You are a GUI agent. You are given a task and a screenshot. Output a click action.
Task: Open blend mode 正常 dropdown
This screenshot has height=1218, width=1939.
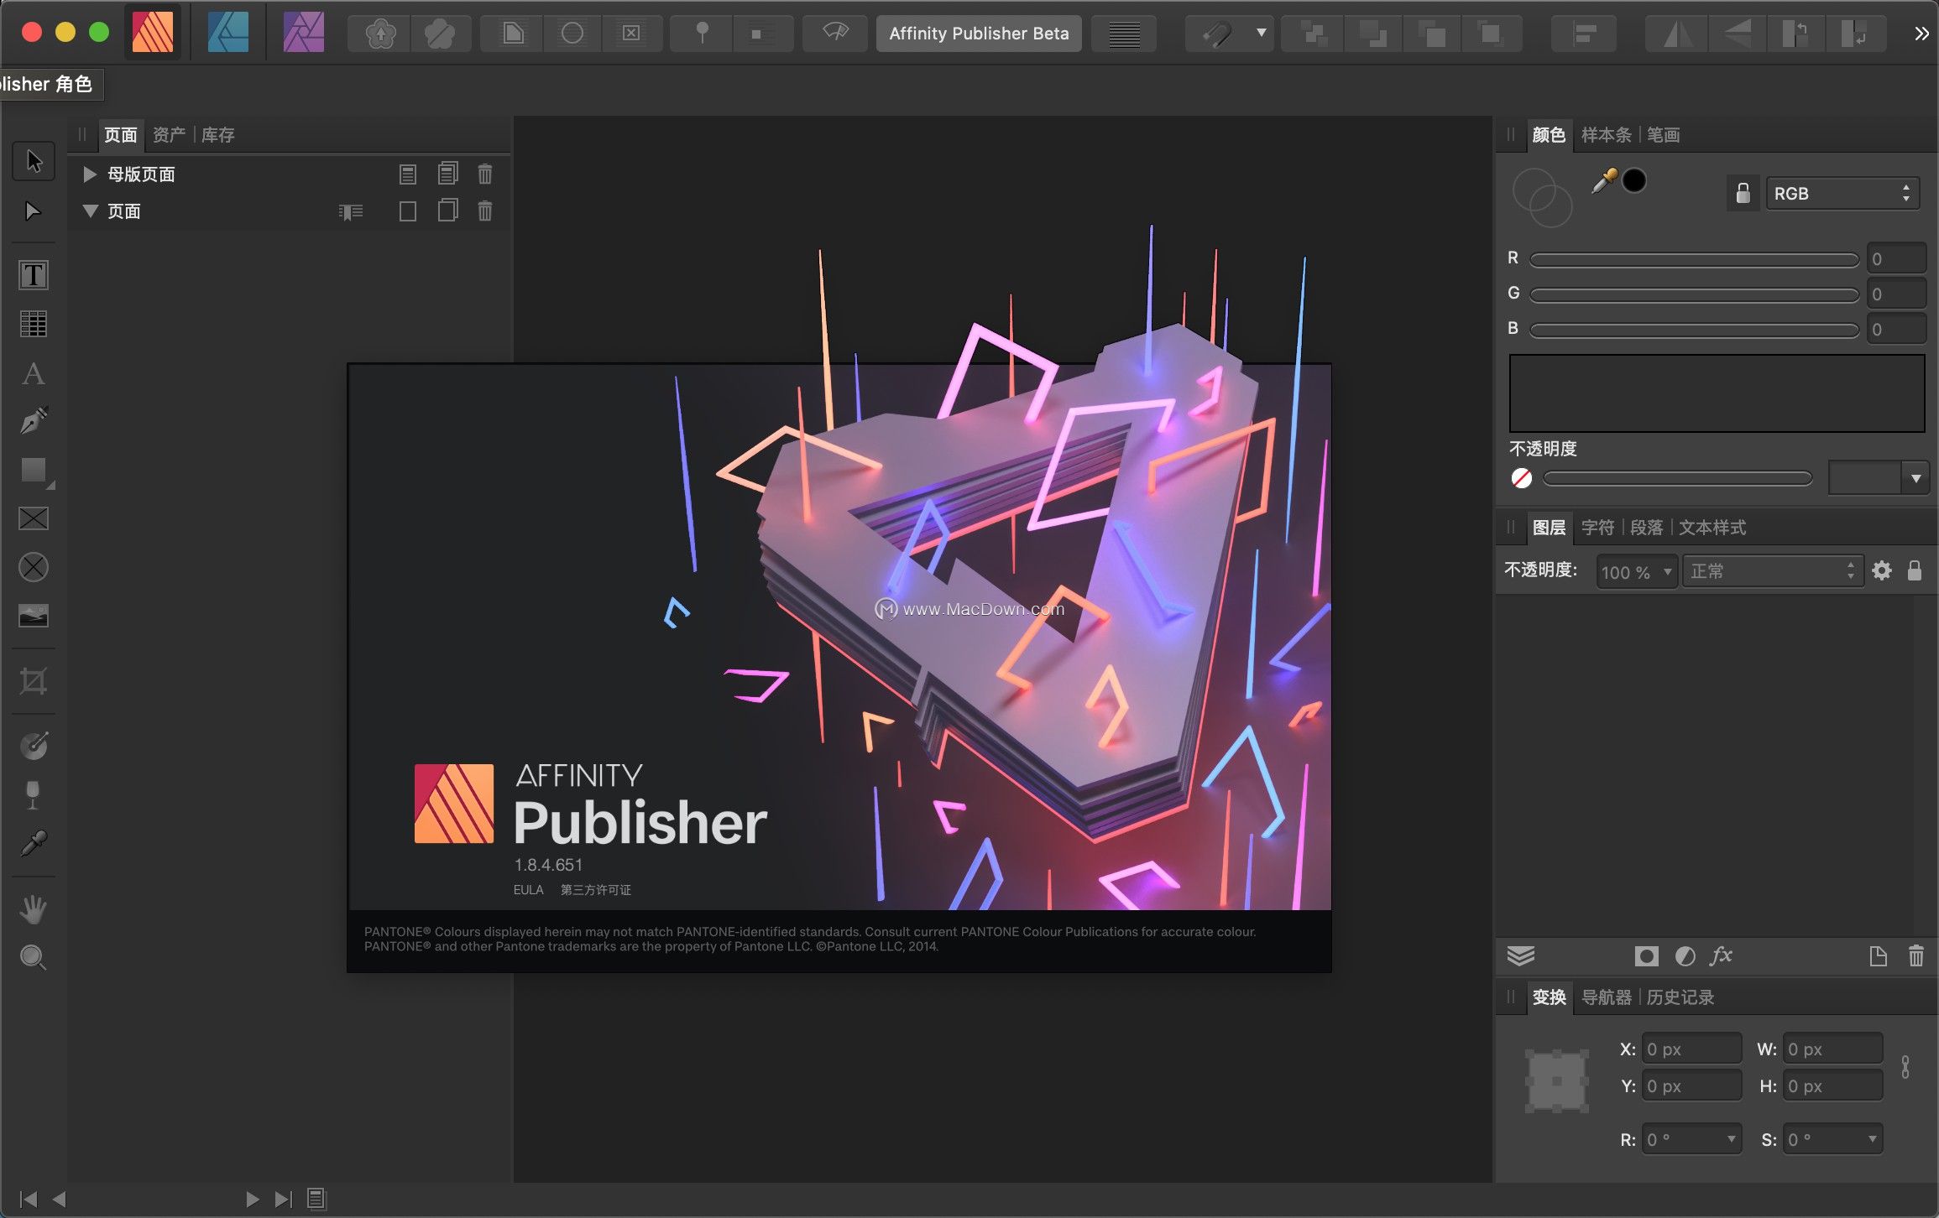(1774, 571)
